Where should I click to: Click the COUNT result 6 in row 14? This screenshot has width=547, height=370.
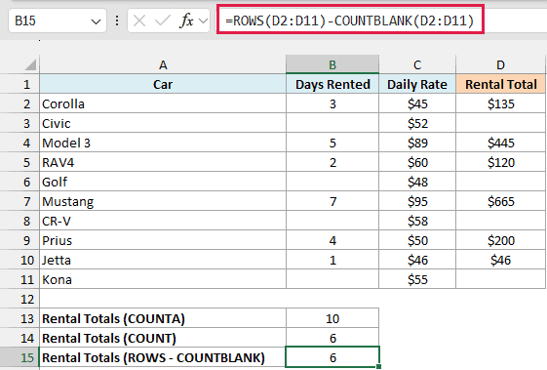(332, 338)
